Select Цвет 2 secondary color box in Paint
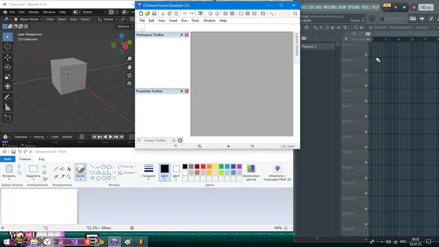The height and width of the screenshot is (247, 439). pos(176,172)
